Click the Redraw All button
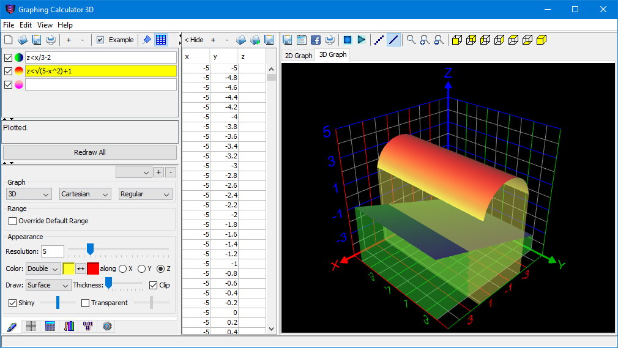 point(89,152)
